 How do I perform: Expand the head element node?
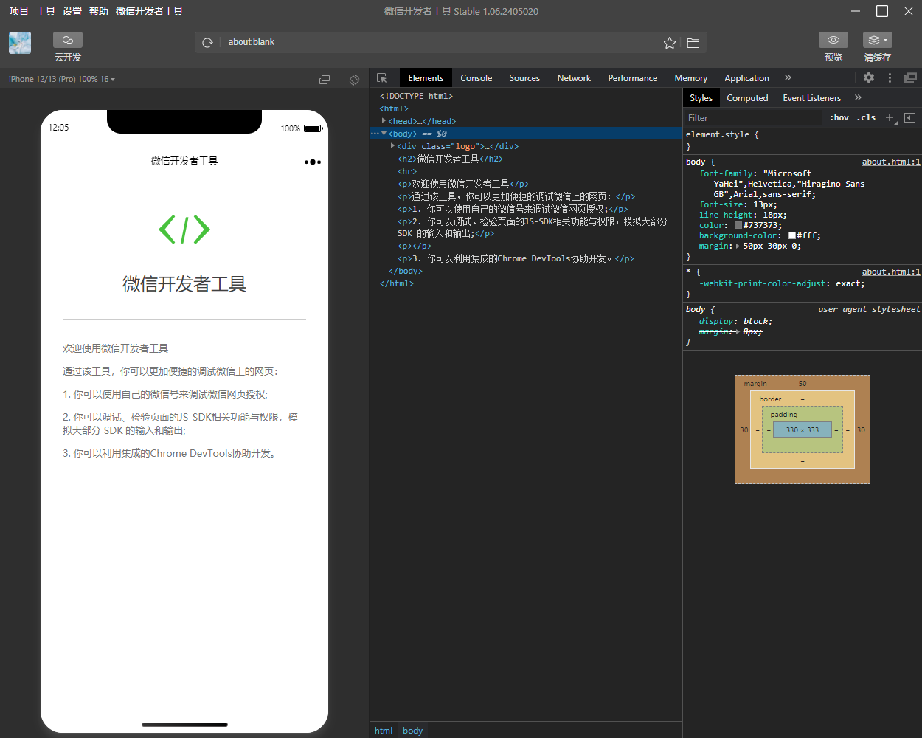click(384, 120)
